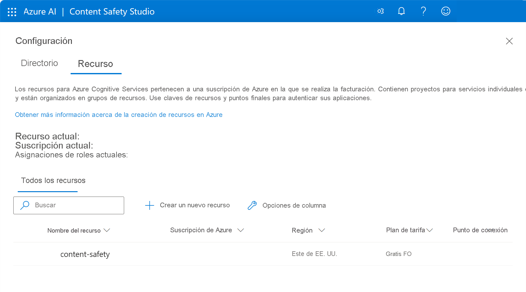Image resolution: width=526 pixels, height=292 pixels.
Task: Expand the Plan de tarifa chevron
Action: tap(429, 230)
